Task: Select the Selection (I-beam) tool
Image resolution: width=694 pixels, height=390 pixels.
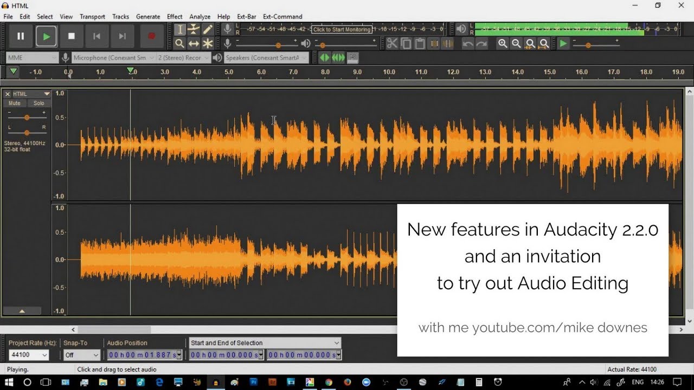Action: coord(179,29)
